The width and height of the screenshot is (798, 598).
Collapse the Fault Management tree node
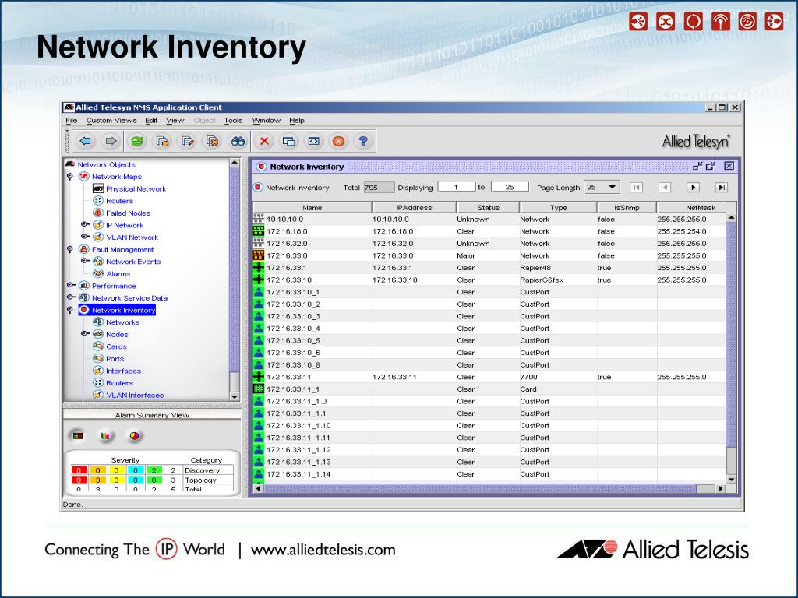click(70, 249)
